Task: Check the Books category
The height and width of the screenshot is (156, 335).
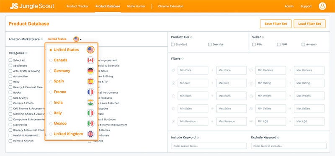Action: (x=10, y=92)
